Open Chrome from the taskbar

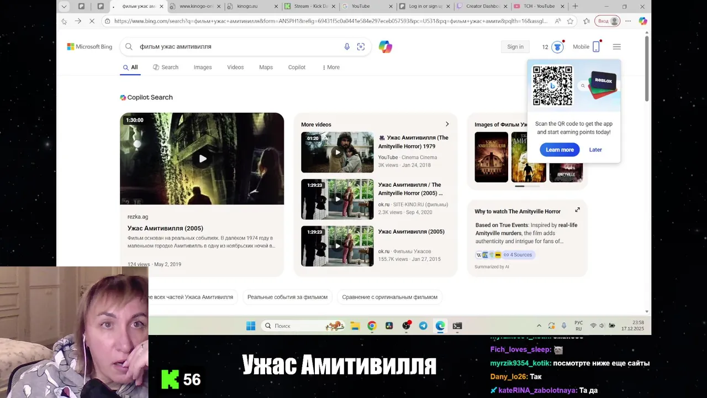(372, 326)
